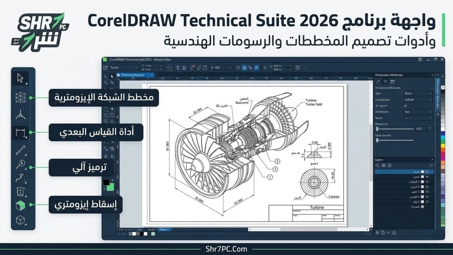Check the white box of layer 1

click(422, 181)
